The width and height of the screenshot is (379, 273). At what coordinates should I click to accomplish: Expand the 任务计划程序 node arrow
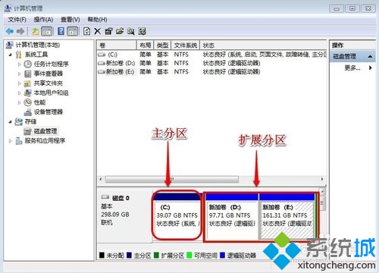(x=19, y=64)
